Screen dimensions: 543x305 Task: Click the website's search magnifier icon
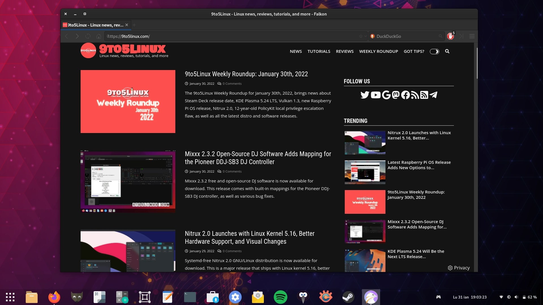(447, 51)
